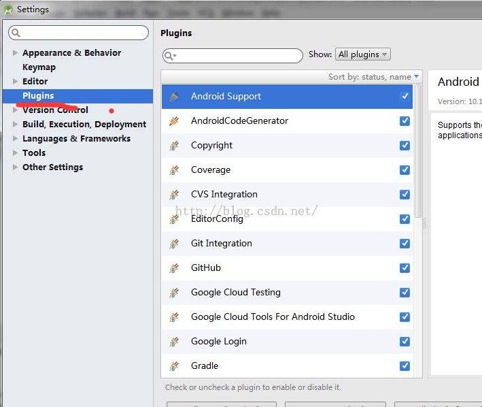Viewport: 482px width, 407px height.
Task: Click the Copyright plugin icon
Action: 174,146
